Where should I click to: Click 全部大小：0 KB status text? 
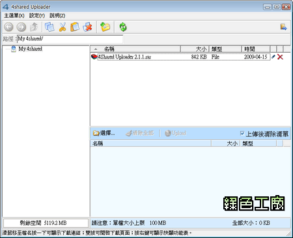[x=251, y=223]
